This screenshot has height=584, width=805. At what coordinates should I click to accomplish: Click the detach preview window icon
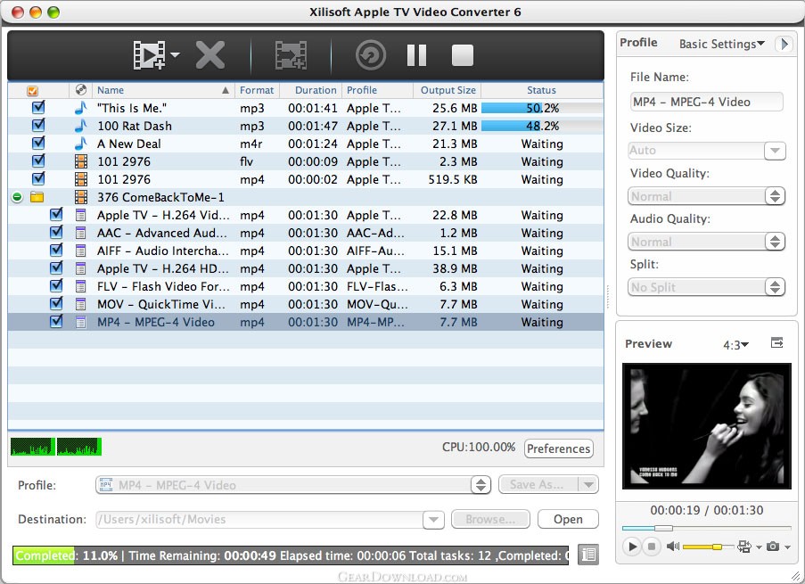tap(777, 342)
